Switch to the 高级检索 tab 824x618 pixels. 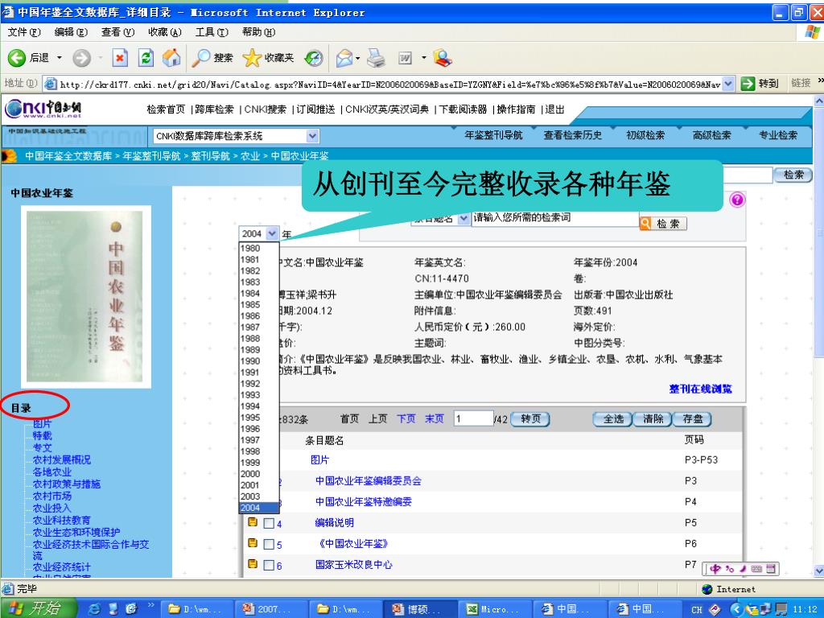(x=711, y=135)
